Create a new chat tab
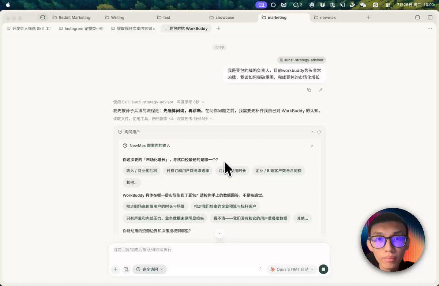 coord(218,28)
